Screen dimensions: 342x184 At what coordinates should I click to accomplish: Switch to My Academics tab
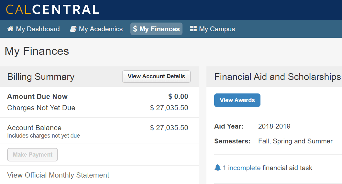coord(96,29)
